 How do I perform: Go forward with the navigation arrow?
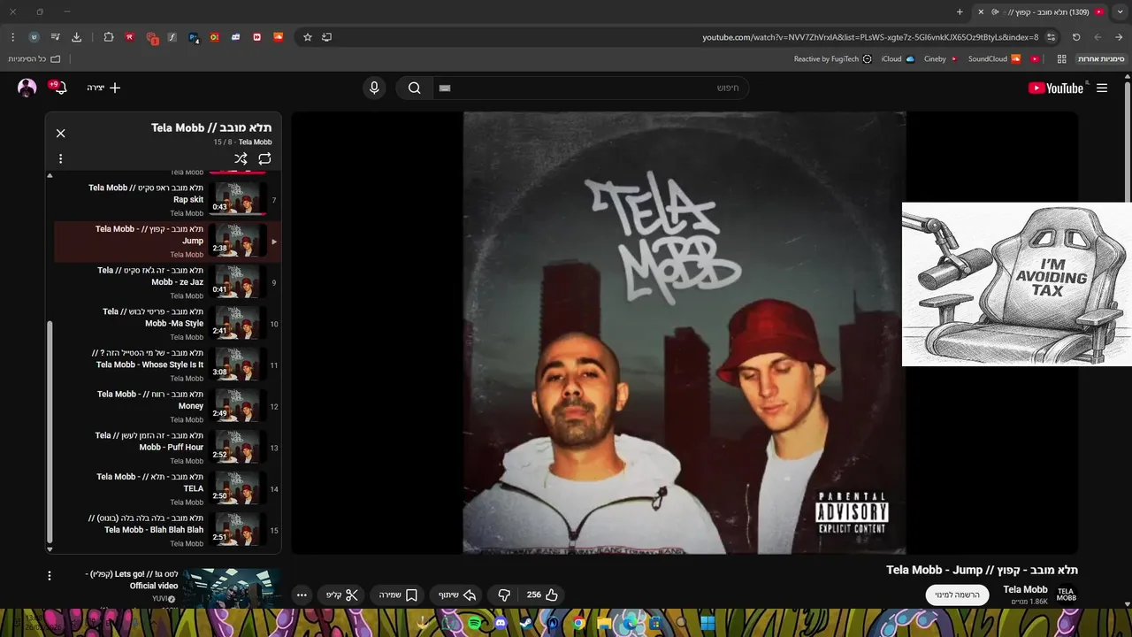pos(1098,37)
